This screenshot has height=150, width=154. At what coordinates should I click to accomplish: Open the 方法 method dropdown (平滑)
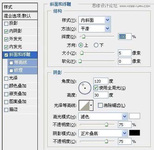tap(94, 29)
